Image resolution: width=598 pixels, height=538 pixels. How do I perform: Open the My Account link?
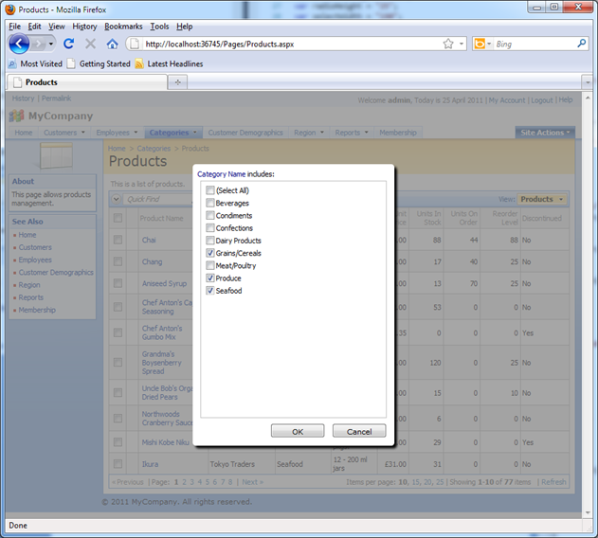(x=507, y=99)
